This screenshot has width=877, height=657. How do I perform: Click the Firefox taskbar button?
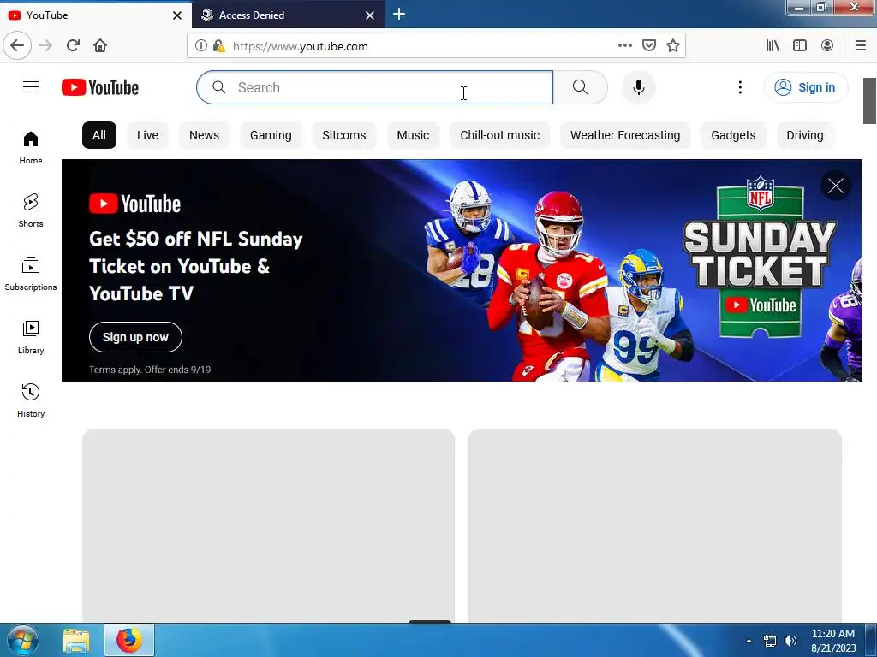tap(129, 641)
